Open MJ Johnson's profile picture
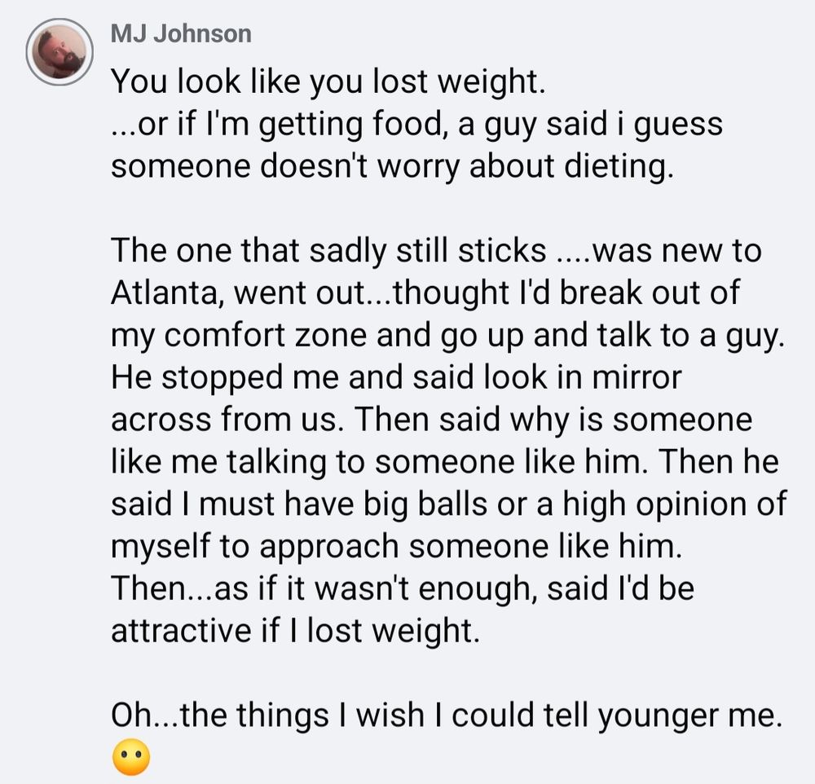 pos(59,52)
